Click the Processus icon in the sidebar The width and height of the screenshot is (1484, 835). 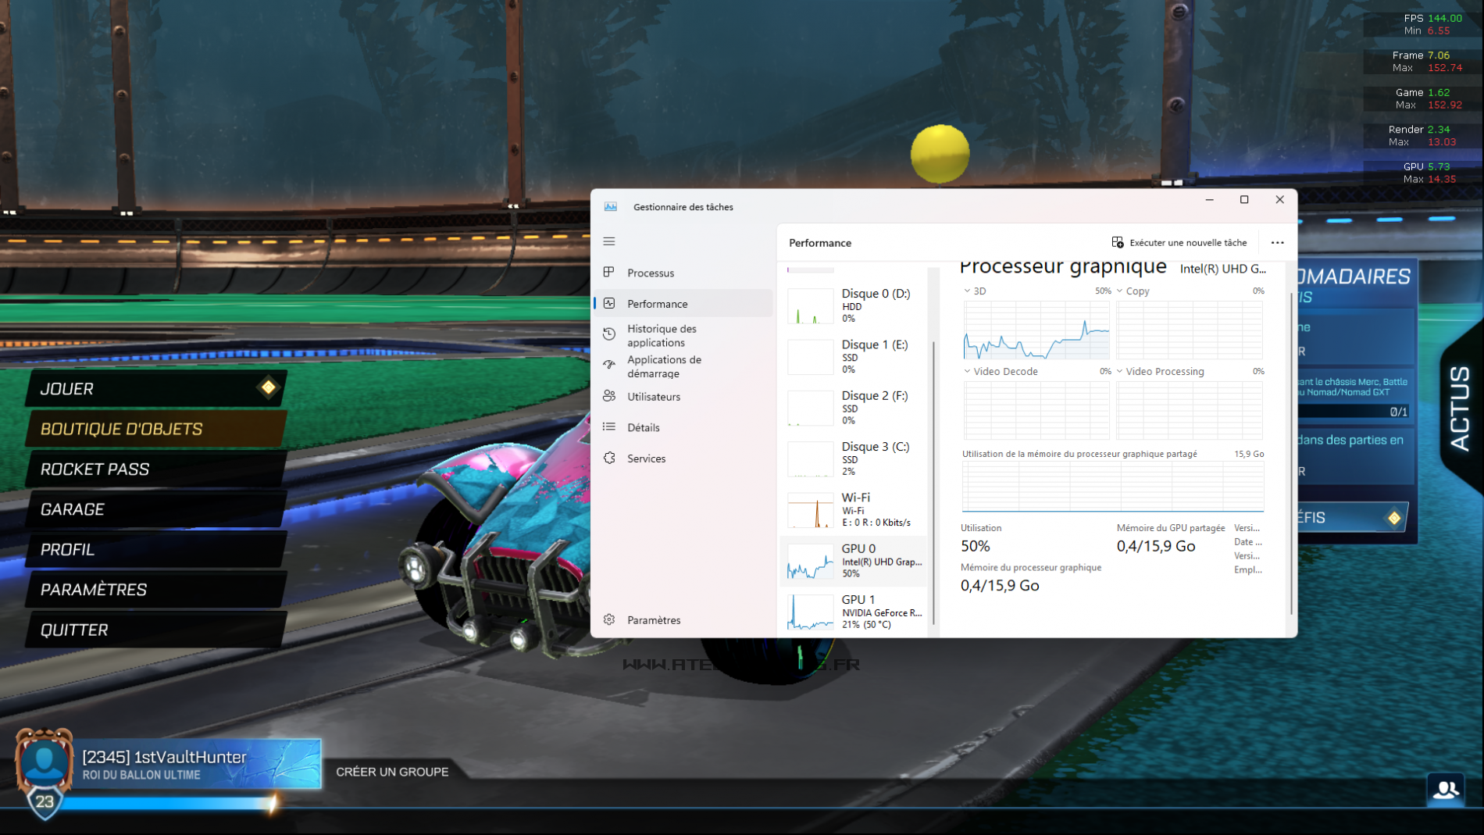(x=609, y=273)
